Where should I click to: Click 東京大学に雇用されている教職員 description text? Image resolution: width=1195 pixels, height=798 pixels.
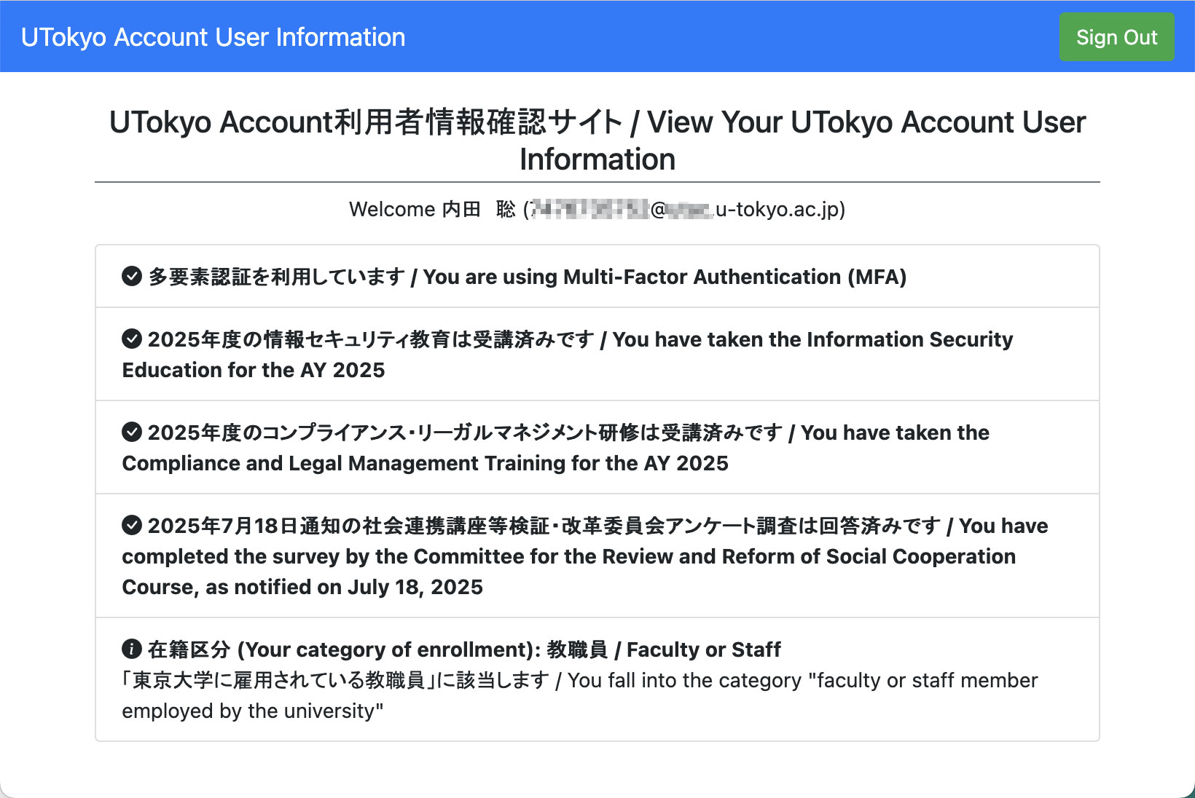[x=279, y=681]
